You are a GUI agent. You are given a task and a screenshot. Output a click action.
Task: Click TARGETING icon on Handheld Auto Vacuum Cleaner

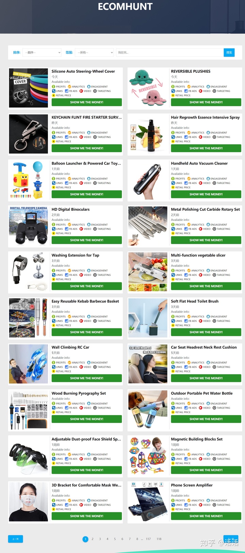tap(214, 183)
